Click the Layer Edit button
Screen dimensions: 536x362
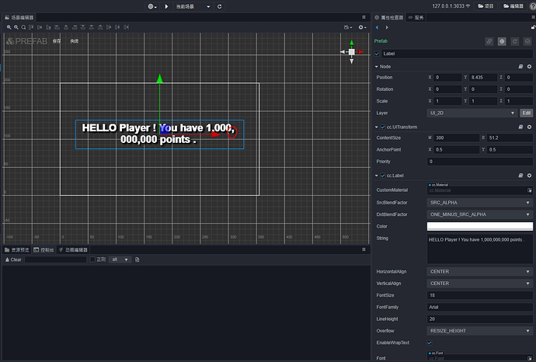click(527, 113)
